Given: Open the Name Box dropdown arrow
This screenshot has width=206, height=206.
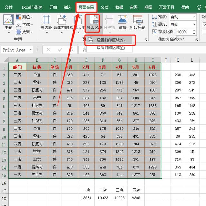Looking at the screenshot, I should (30, 50).
